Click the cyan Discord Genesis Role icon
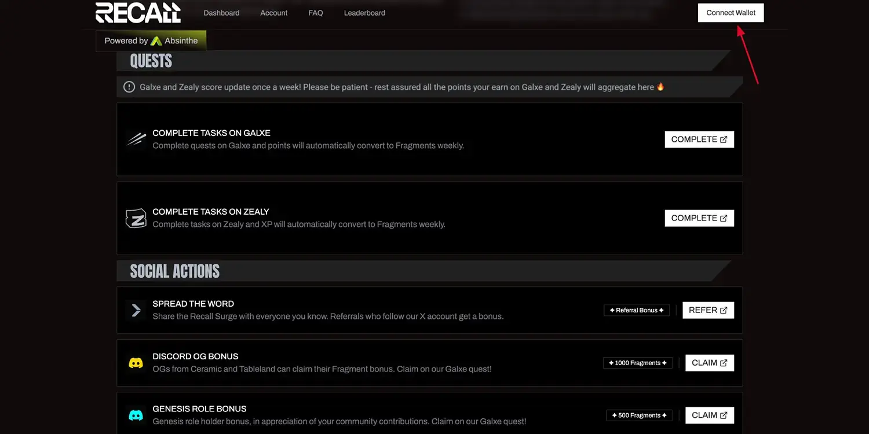 [x=136, y=415]
